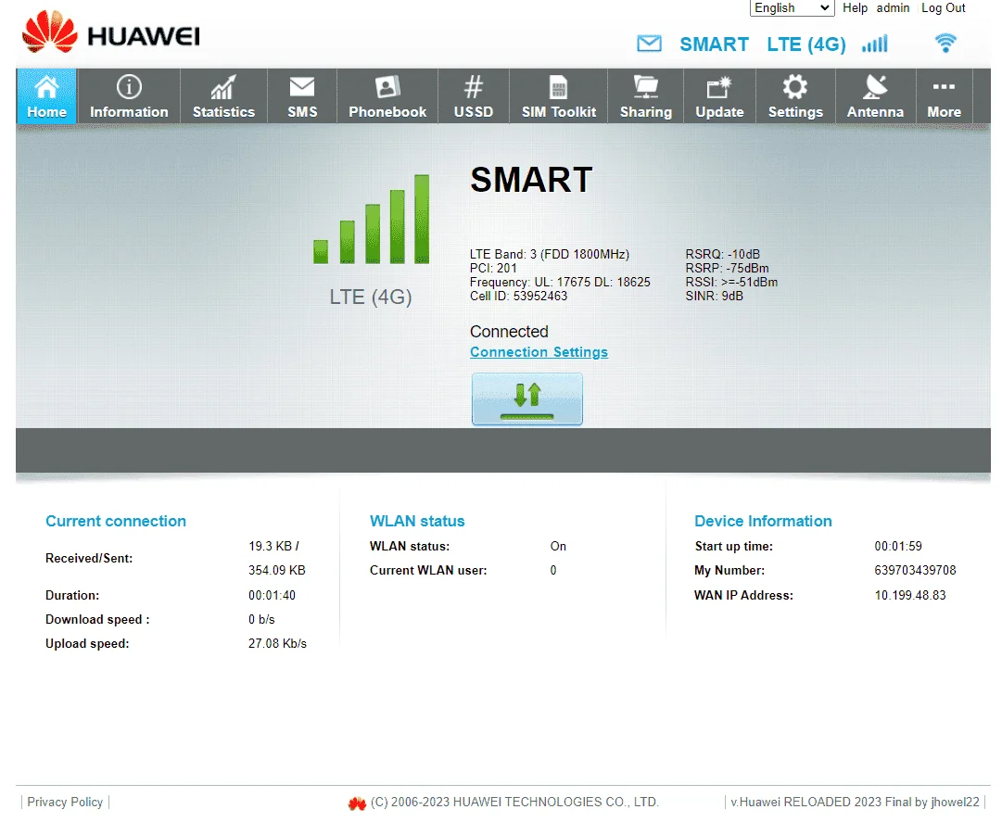Click the Huawei Technologies copyright notice
The height and width of the screenshot is (822, 1002).
514,803
